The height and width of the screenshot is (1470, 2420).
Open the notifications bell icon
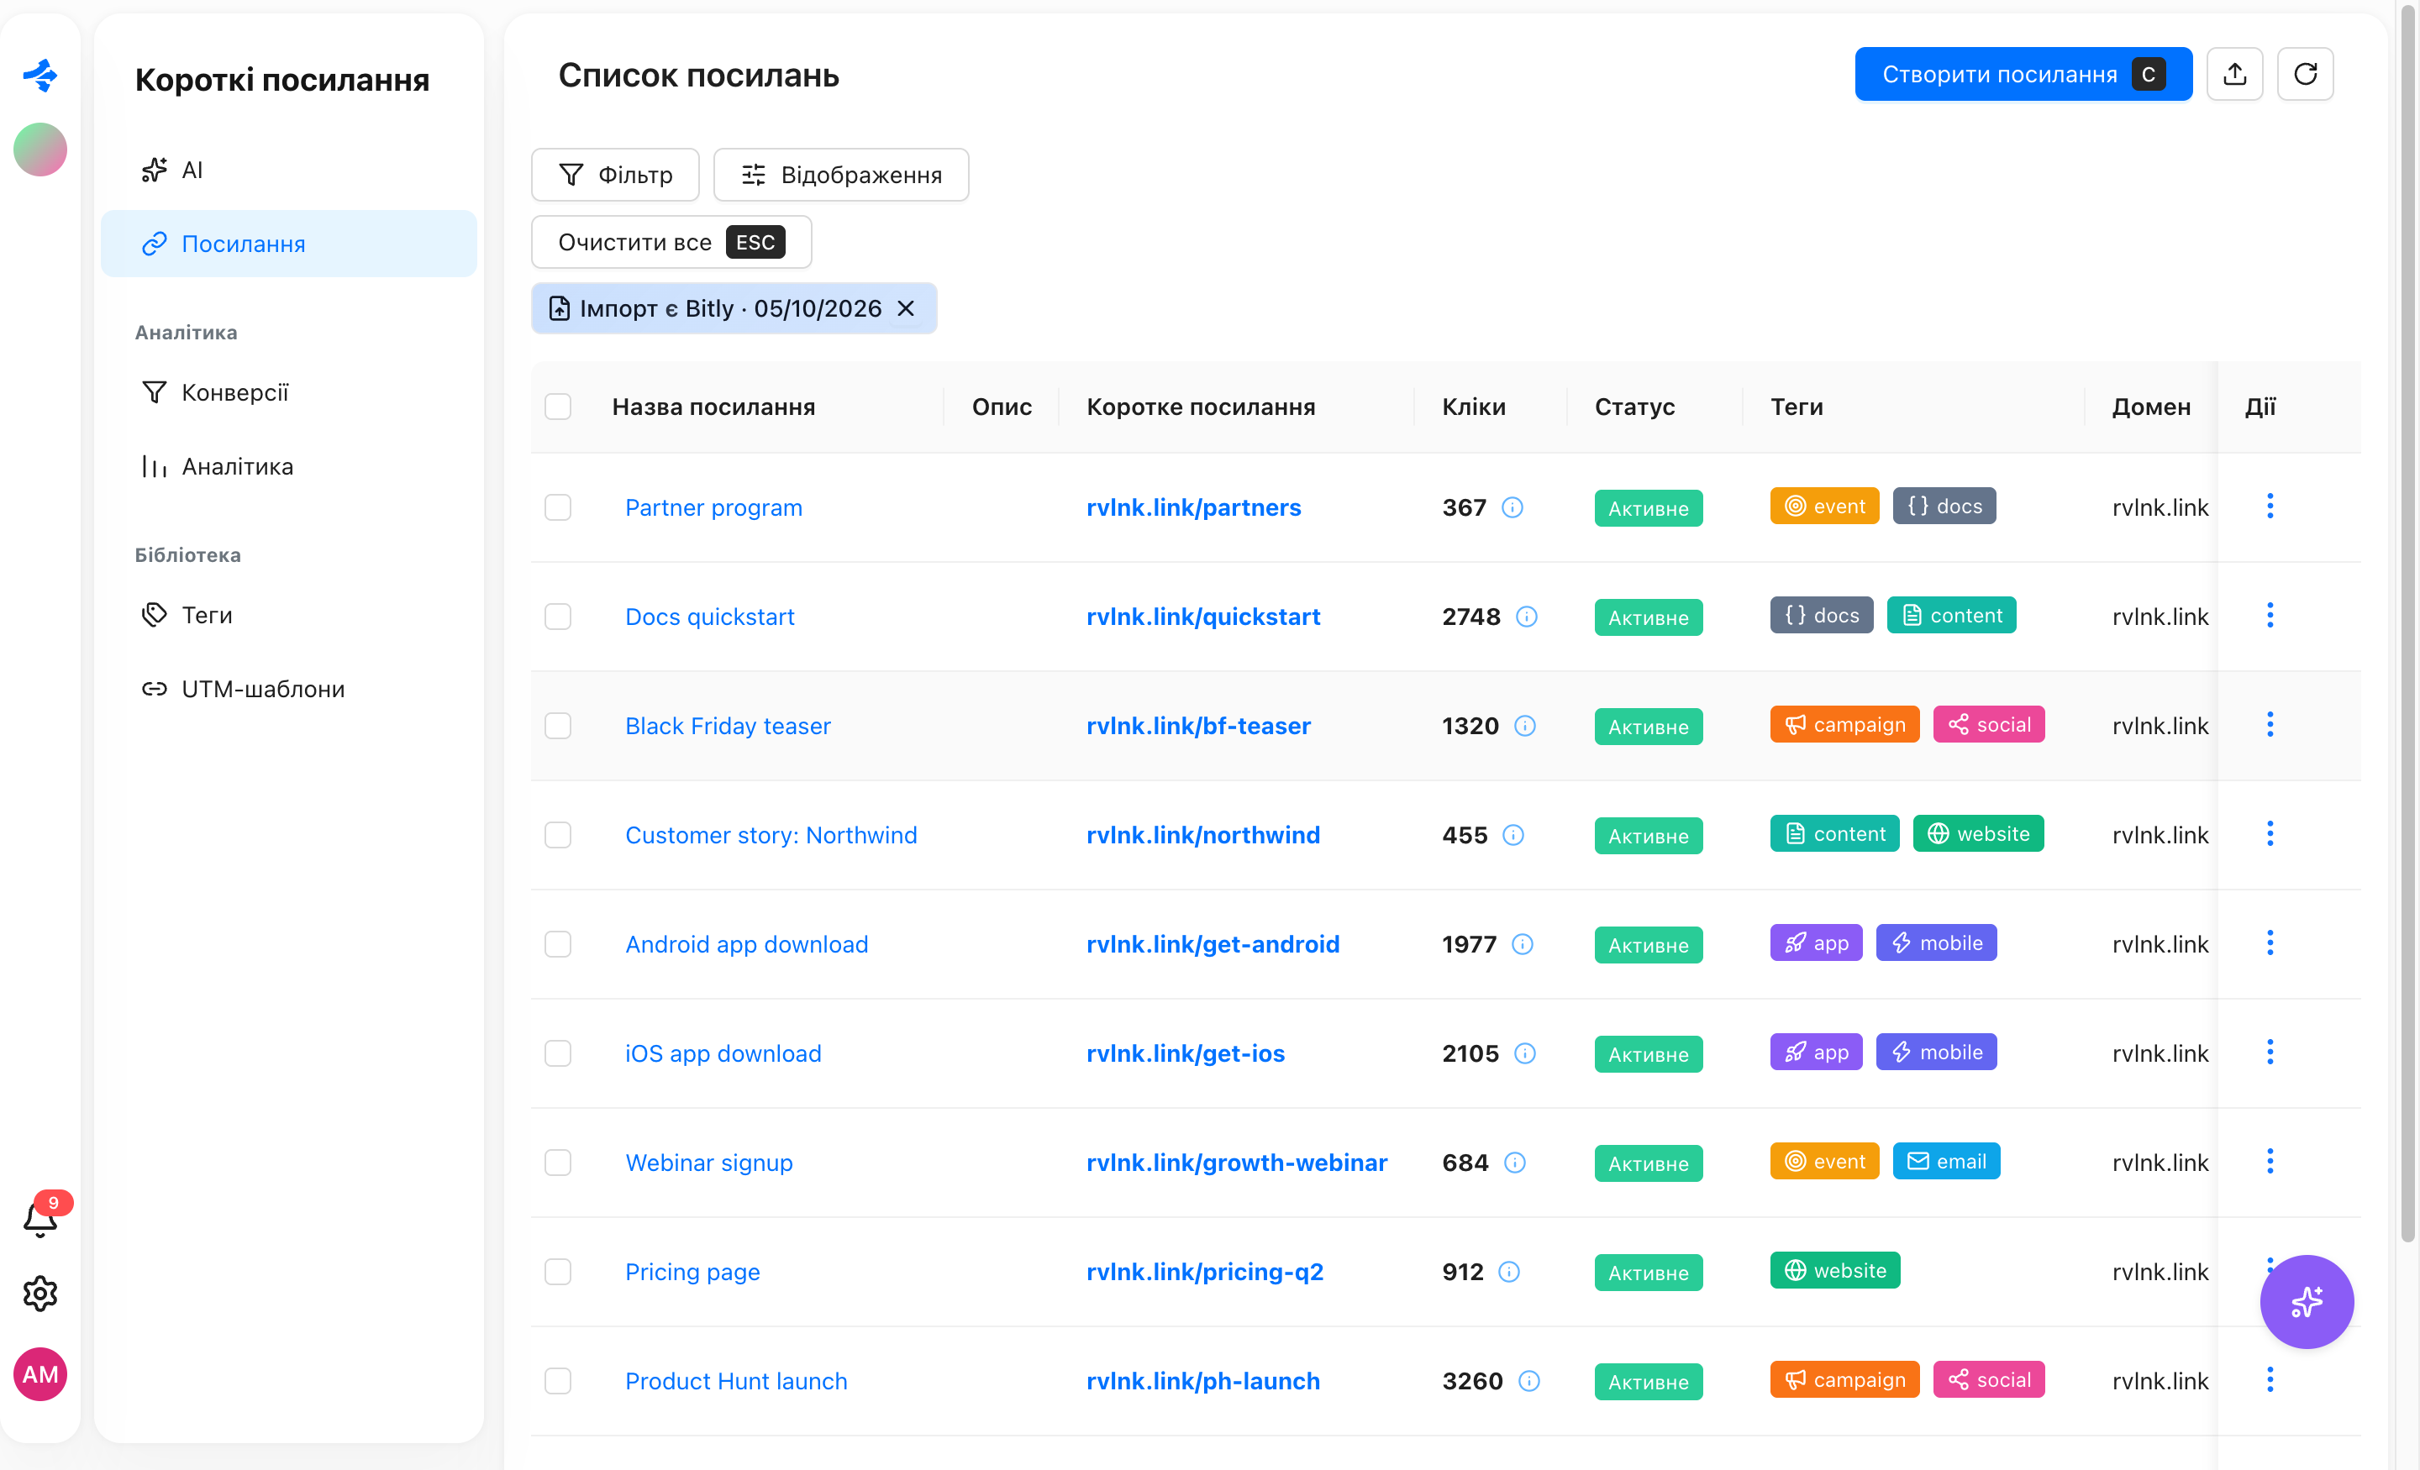40,1219
